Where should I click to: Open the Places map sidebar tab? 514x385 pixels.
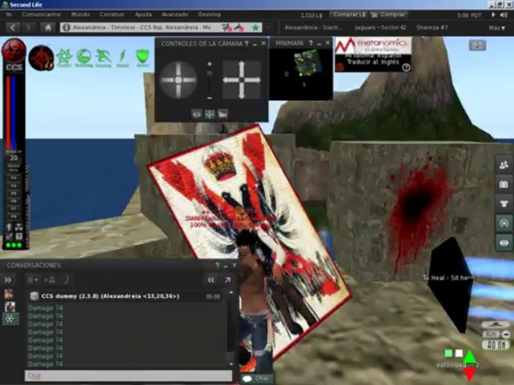504,184
